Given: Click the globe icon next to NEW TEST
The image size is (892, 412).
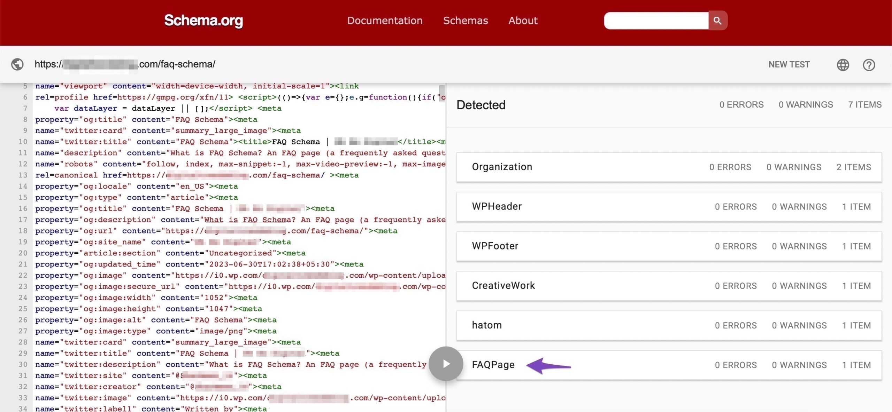Looking at the screenshot, I should [844, 64].
